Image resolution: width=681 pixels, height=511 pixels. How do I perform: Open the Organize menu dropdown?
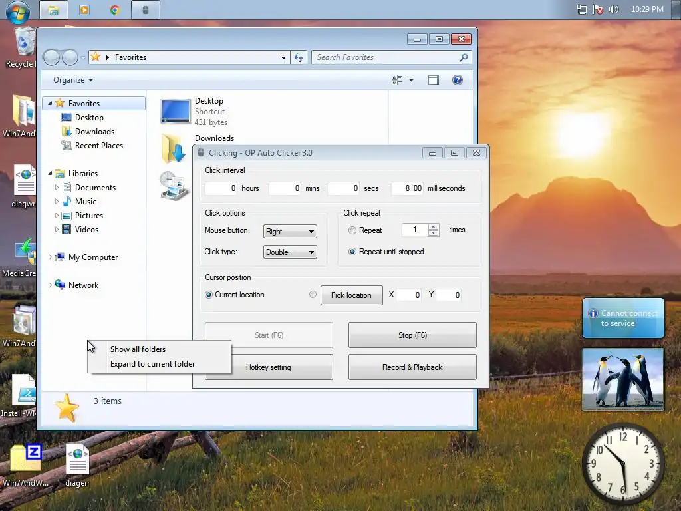coord(73,80)
